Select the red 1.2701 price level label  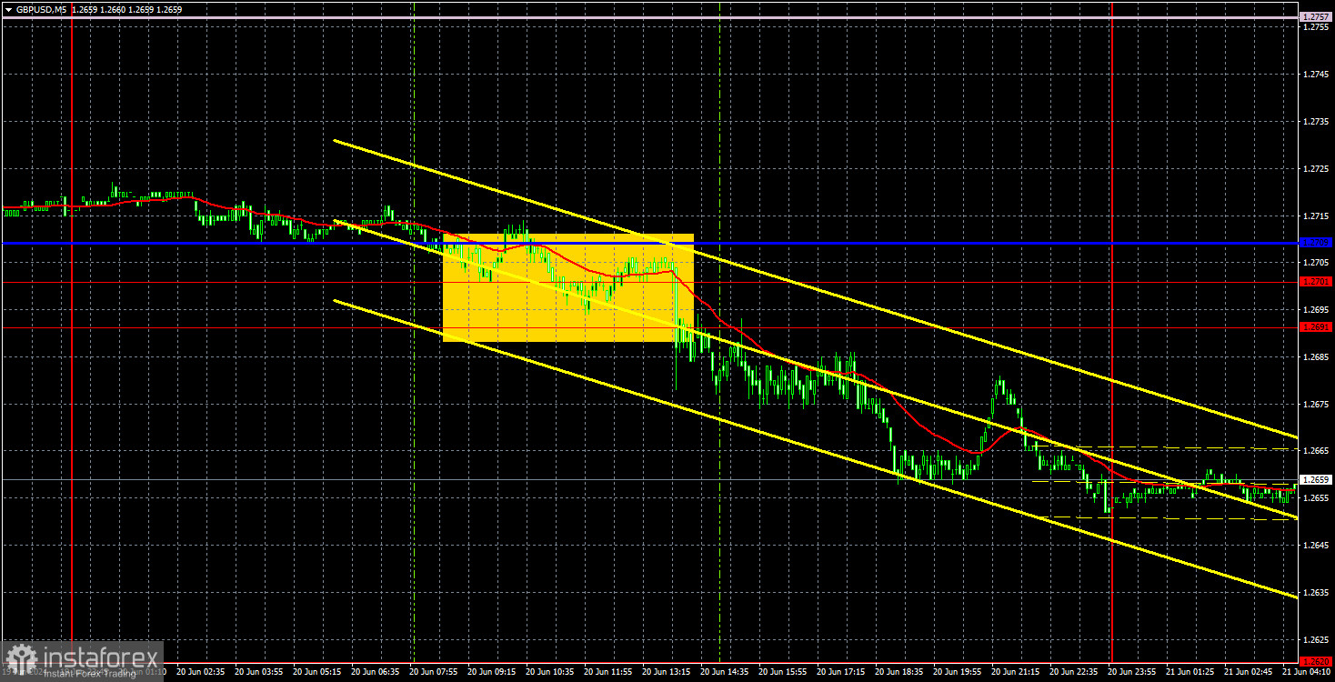tap(1316, 282)
